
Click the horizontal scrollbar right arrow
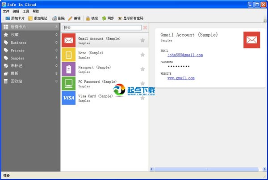(264, 169)
